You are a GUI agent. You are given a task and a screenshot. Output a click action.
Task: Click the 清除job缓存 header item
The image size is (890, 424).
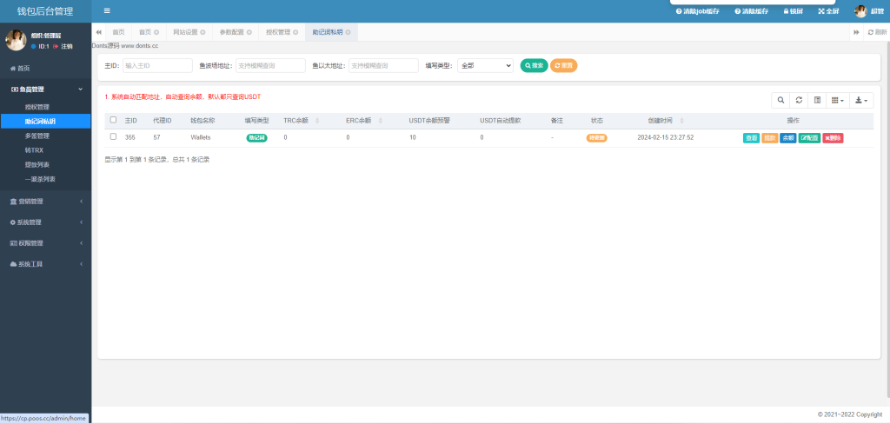point(697,11)
